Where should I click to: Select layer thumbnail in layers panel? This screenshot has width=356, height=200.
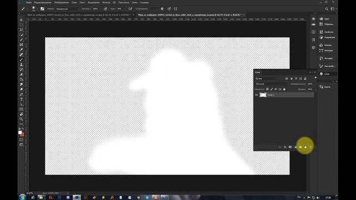pyautogui.click(x=263, y=95)
